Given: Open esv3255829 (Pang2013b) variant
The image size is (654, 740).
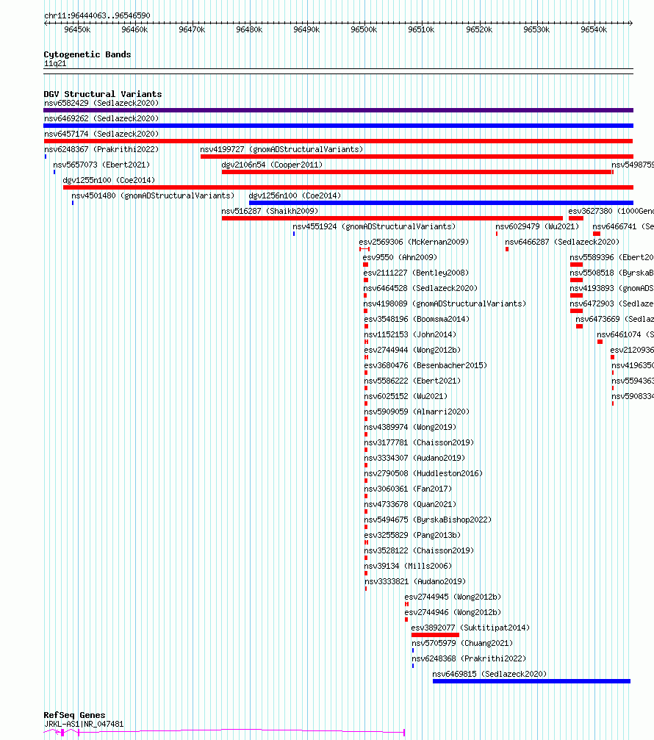Looking at the screenshot, I should [412, 535].
